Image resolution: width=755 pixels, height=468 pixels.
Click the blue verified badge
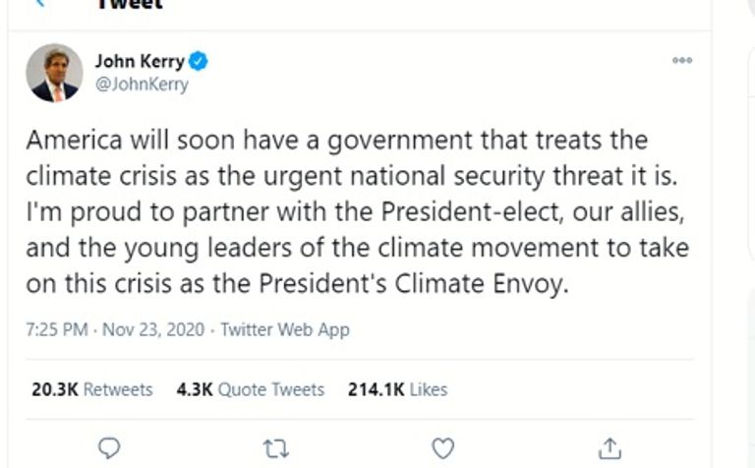click(x=199, y=62)
